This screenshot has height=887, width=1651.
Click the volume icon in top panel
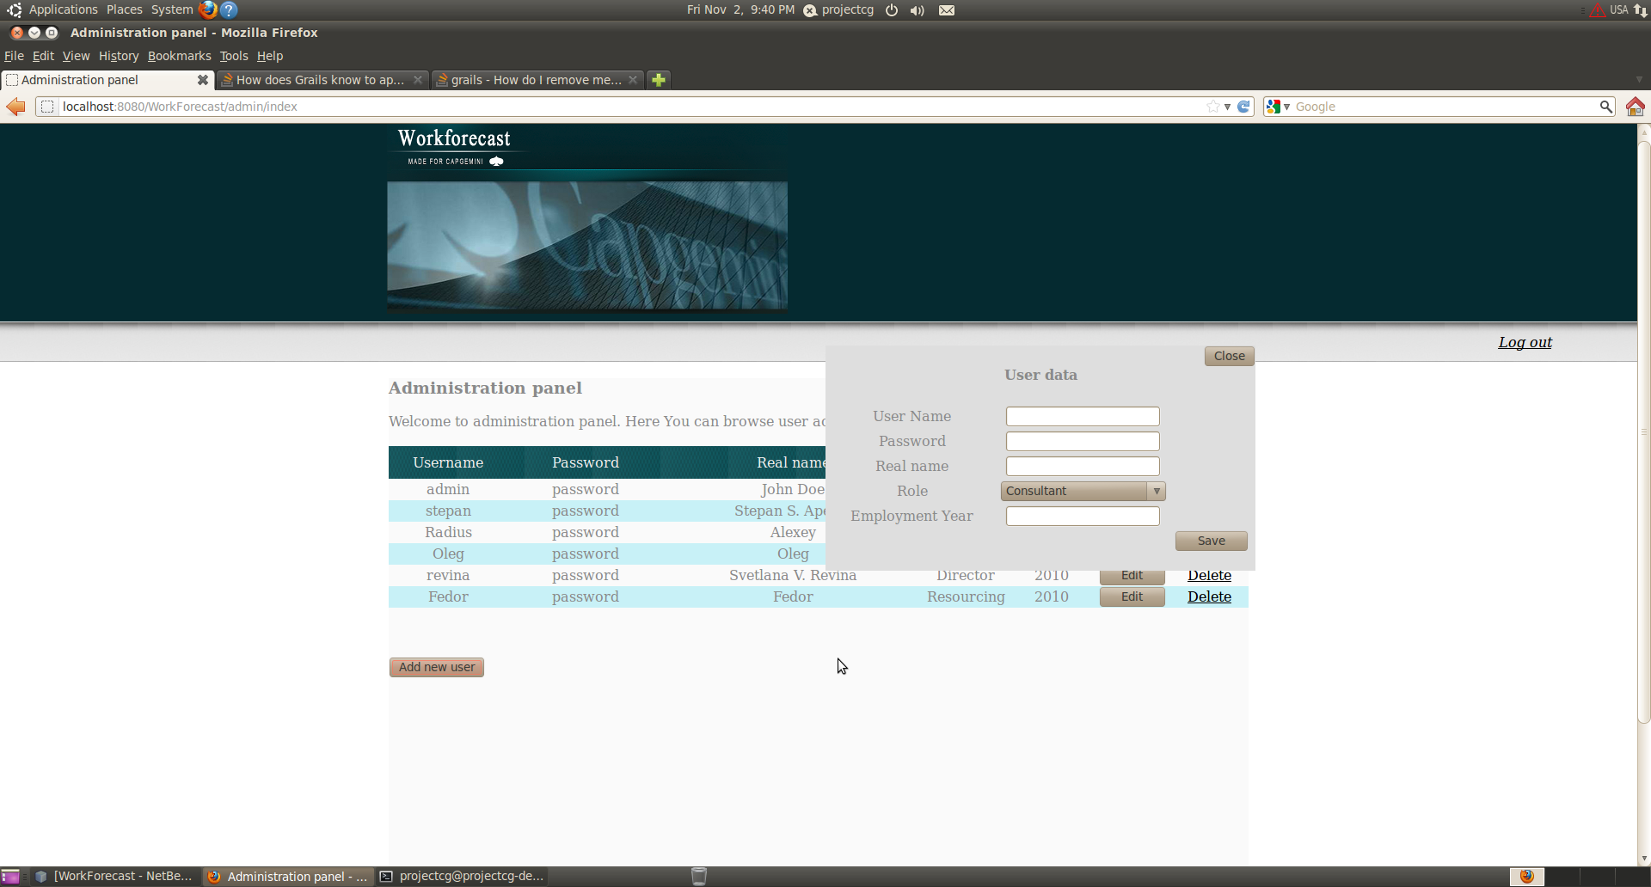918,10
